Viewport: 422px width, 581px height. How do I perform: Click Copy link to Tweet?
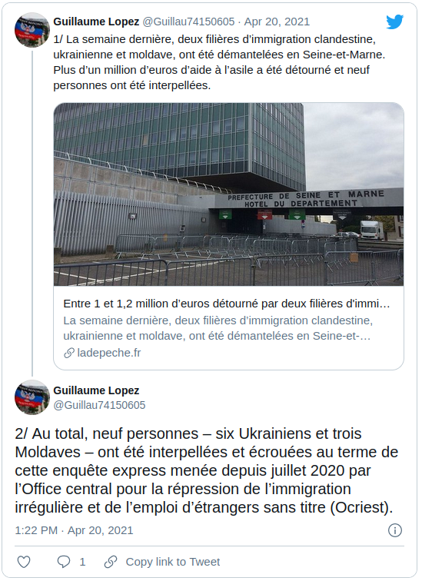click(x=173, y=562)
